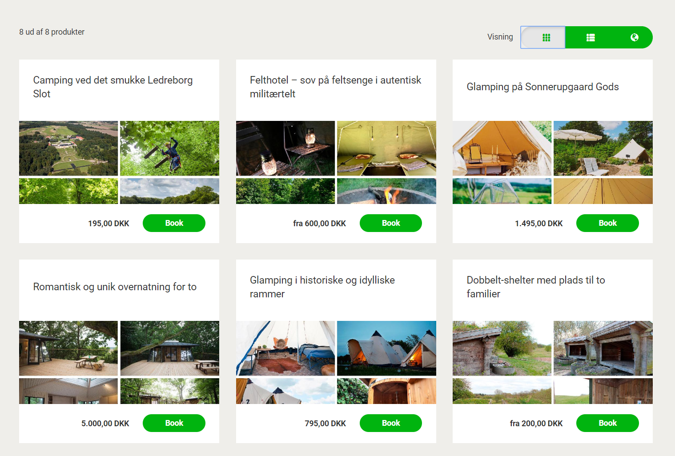The height and width of the screenshot is (456, 675).
Task: Book Camping ved Ledreborg Slot
Action: click(174, 223)
